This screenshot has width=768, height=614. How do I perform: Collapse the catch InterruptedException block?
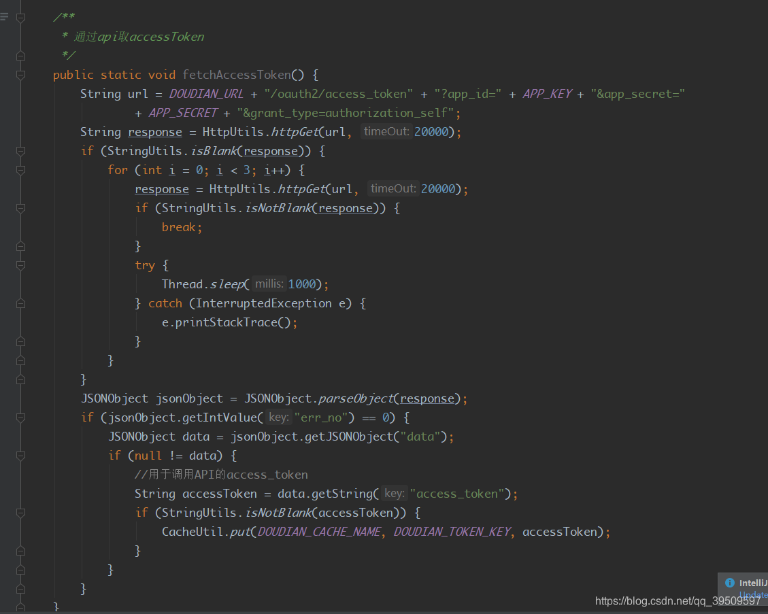tap(20, 303)
